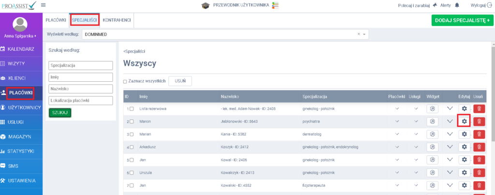The width and height of the screenshot is (495, 195).
Task: Select the checkbox for row 5 Jan Kowal
Action: (131, 160)
